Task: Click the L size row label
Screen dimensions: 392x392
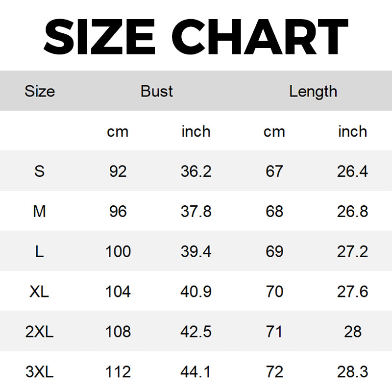Action: (40, 251)
